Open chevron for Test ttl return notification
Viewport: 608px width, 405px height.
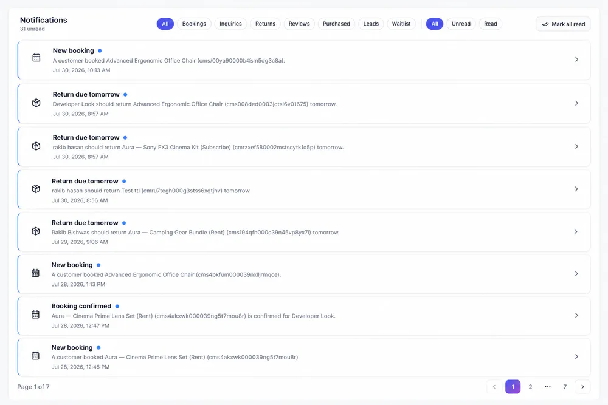[576, 189]
